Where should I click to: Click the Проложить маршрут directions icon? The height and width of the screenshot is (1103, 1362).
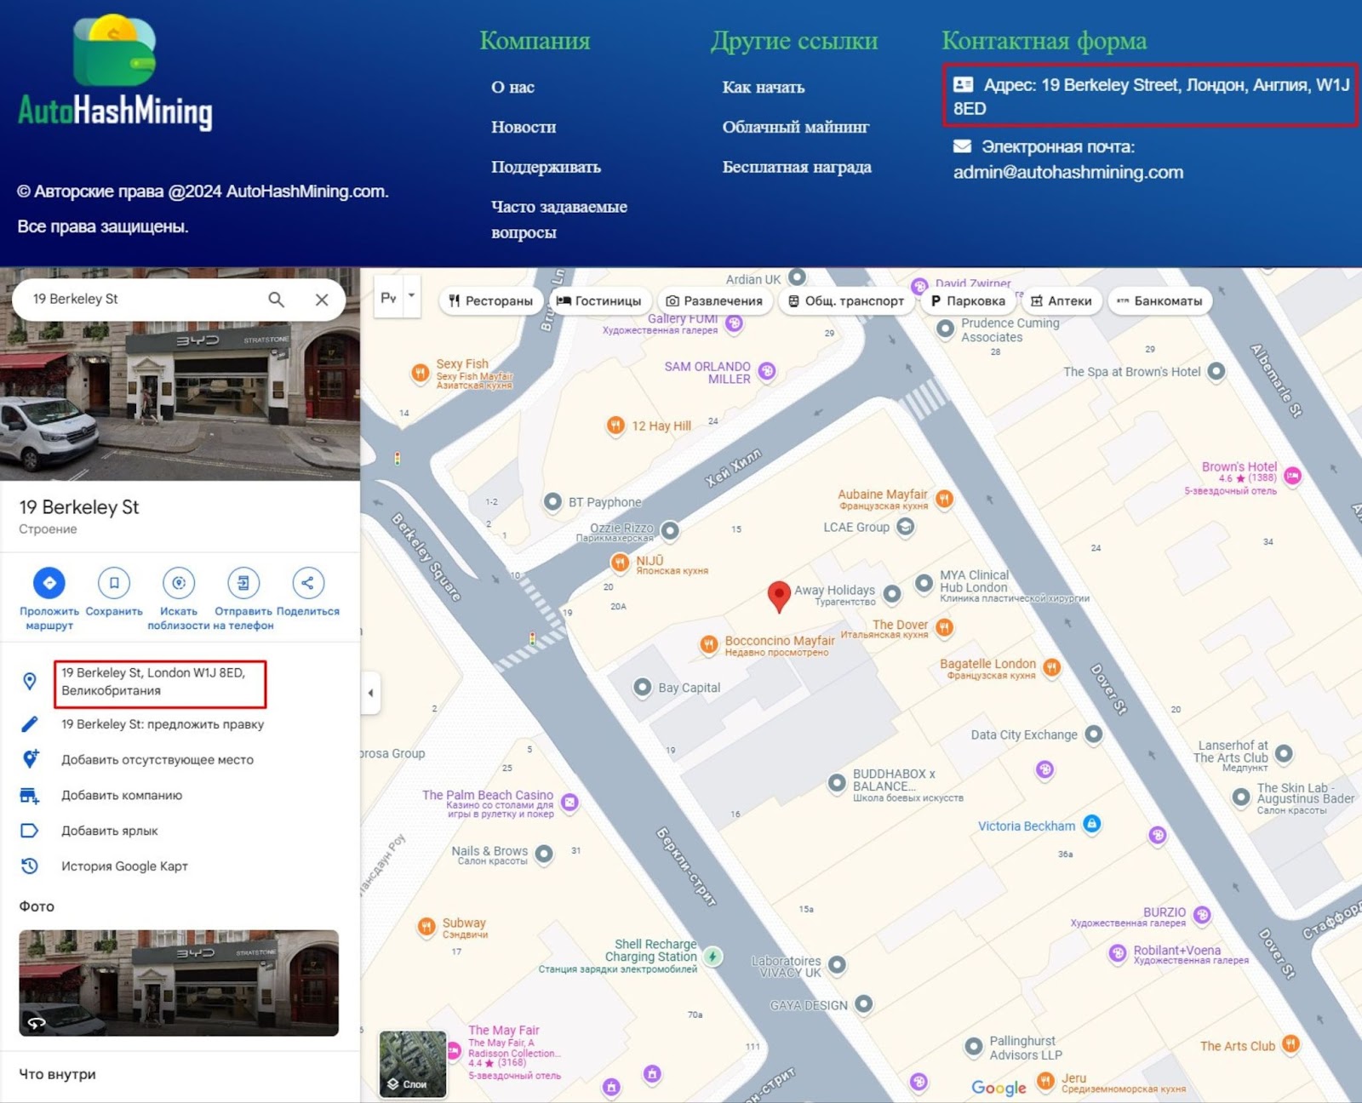[49, 583]
